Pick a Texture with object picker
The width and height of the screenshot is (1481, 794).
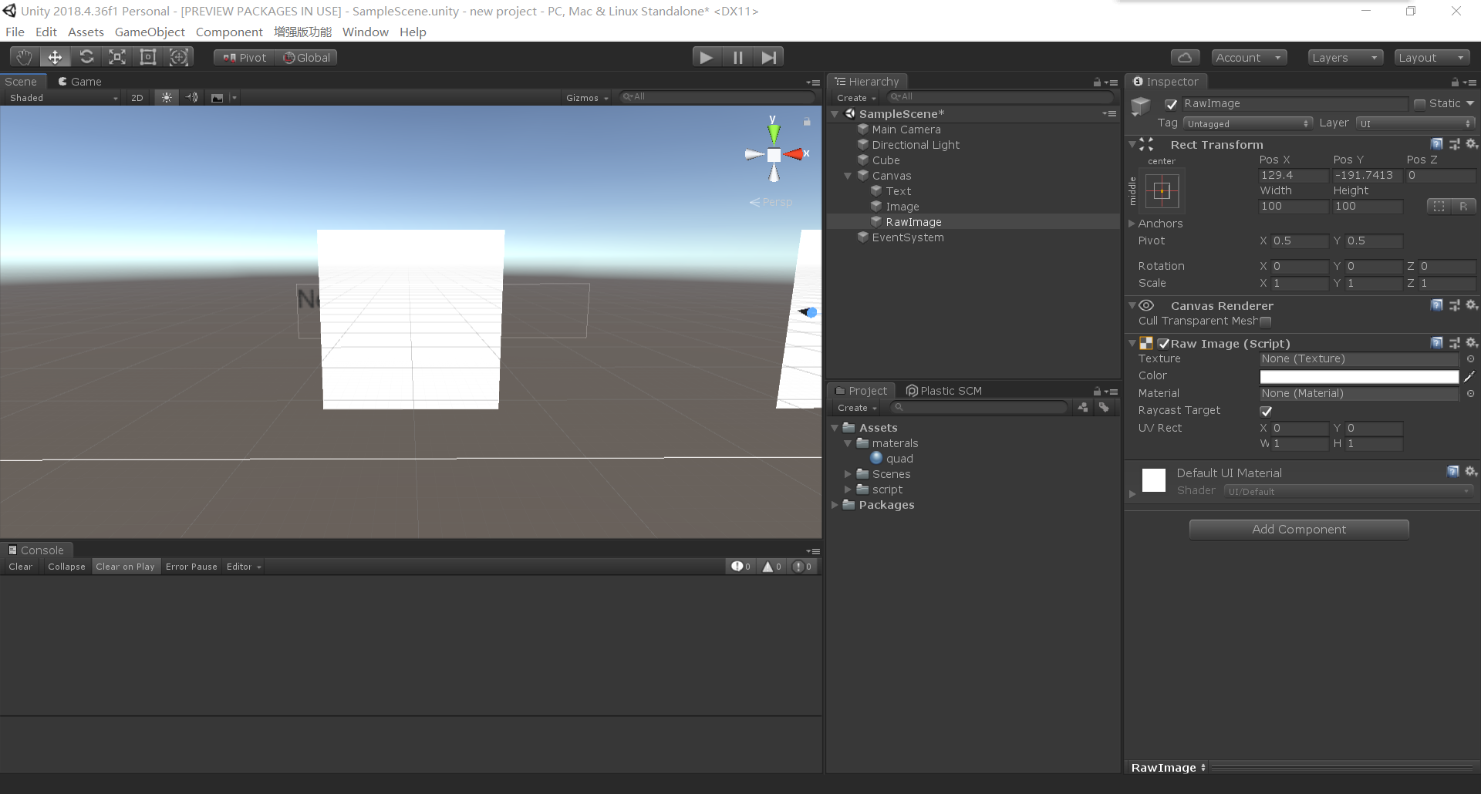[x=1470, y=359]
